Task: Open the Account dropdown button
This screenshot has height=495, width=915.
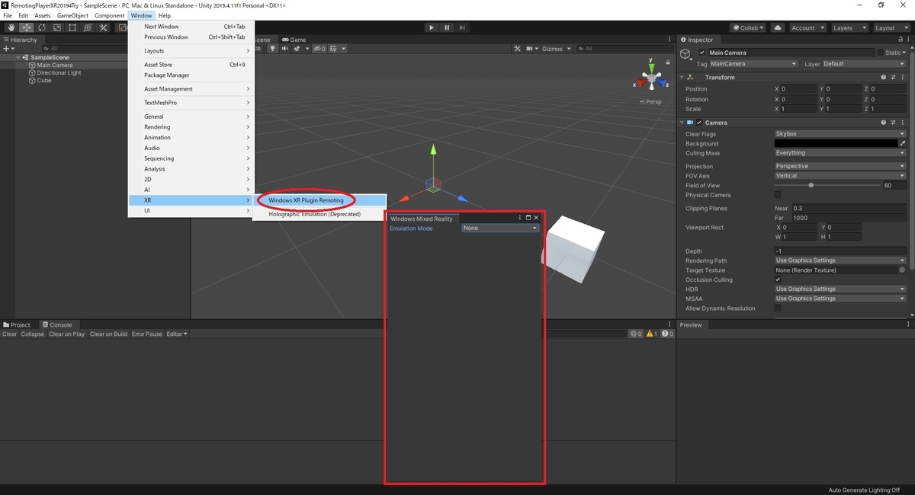Action: [807, 27]
